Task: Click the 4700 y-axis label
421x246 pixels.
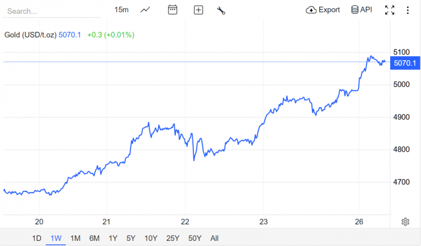Action: coord(402,182)
